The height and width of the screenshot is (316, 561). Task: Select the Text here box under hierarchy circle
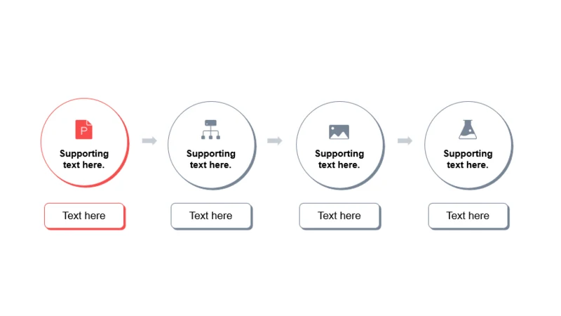[x=211, y=216]
